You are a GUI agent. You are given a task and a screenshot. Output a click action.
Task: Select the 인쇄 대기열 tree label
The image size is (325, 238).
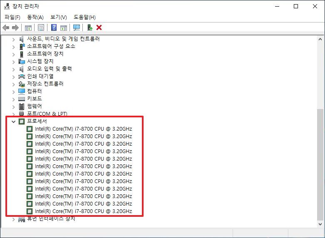[x=40, y=76]
